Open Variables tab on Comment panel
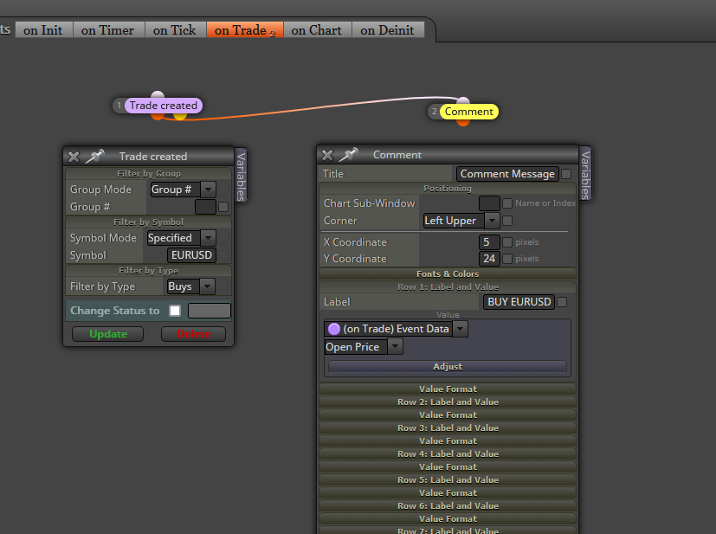716x534 pixels. (585, 174)
